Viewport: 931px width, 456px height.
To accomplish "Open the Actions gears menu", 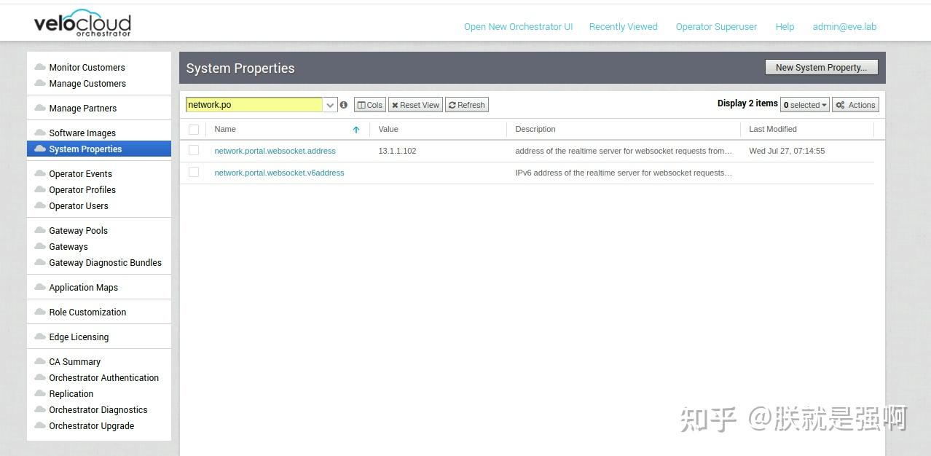I will click(855, 104).
